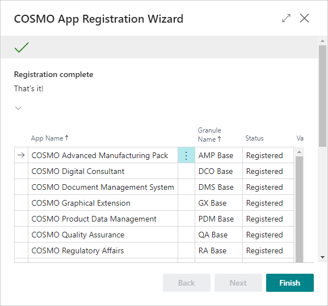Image resolution: width=328 pixels, height=306 pixels.
Task: Click Registered status for RA Base
Action: [268, 250]
